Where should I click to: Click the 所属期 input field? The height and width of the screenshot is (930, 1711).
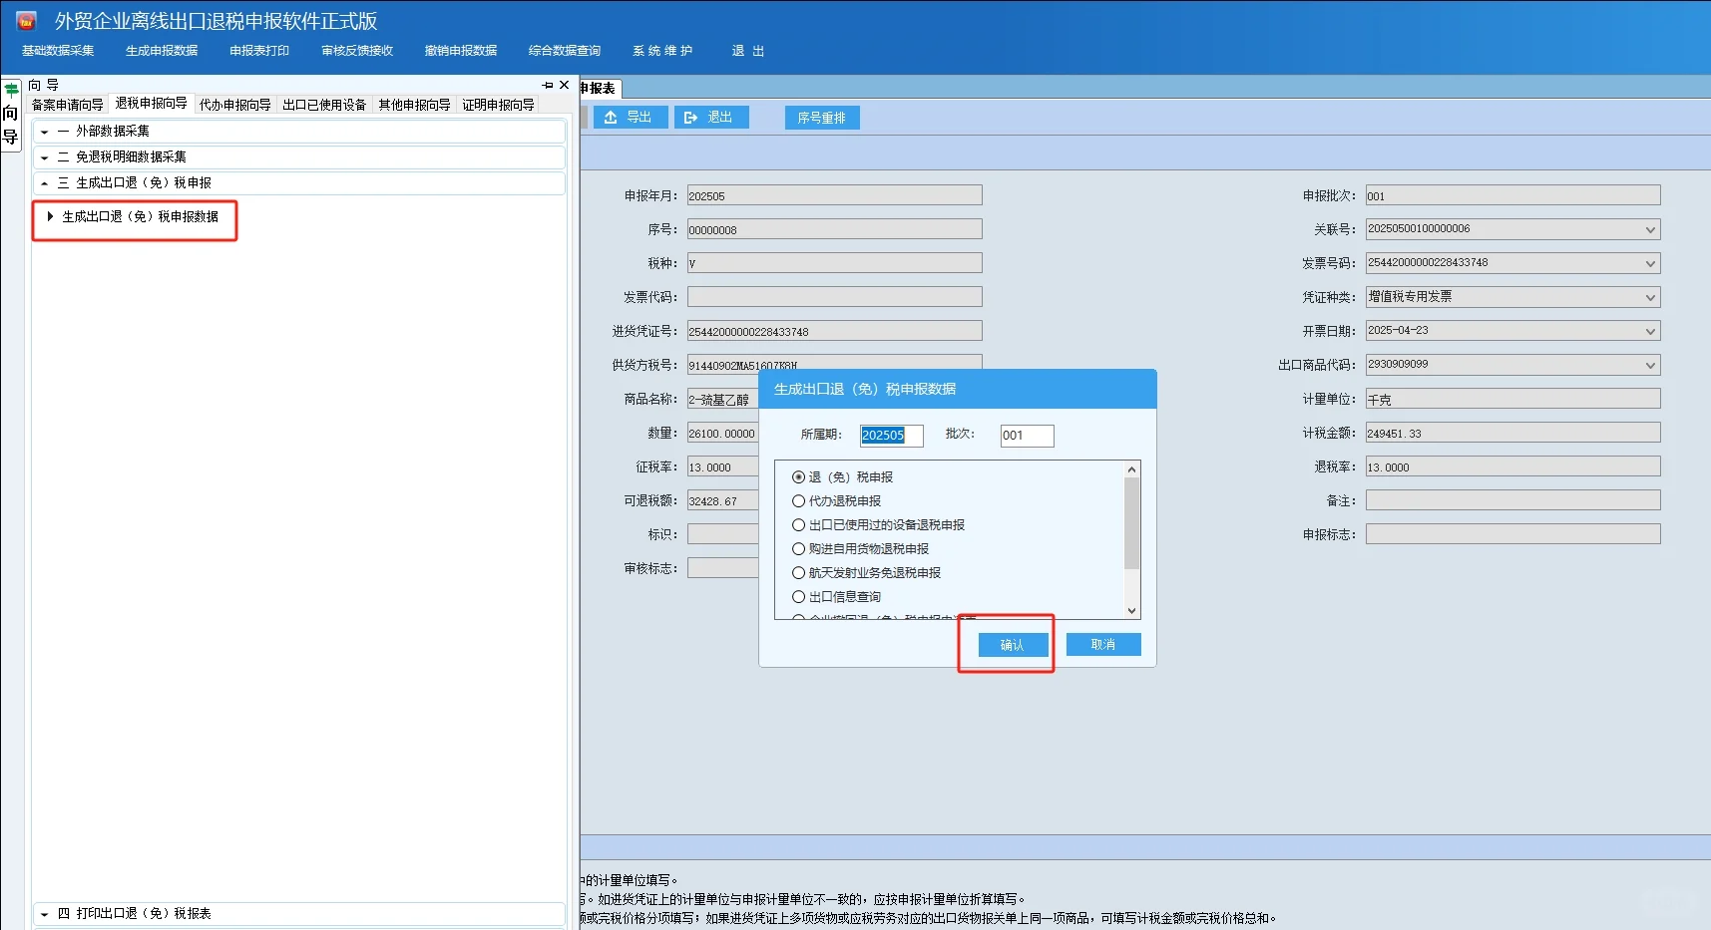[892, 436]
